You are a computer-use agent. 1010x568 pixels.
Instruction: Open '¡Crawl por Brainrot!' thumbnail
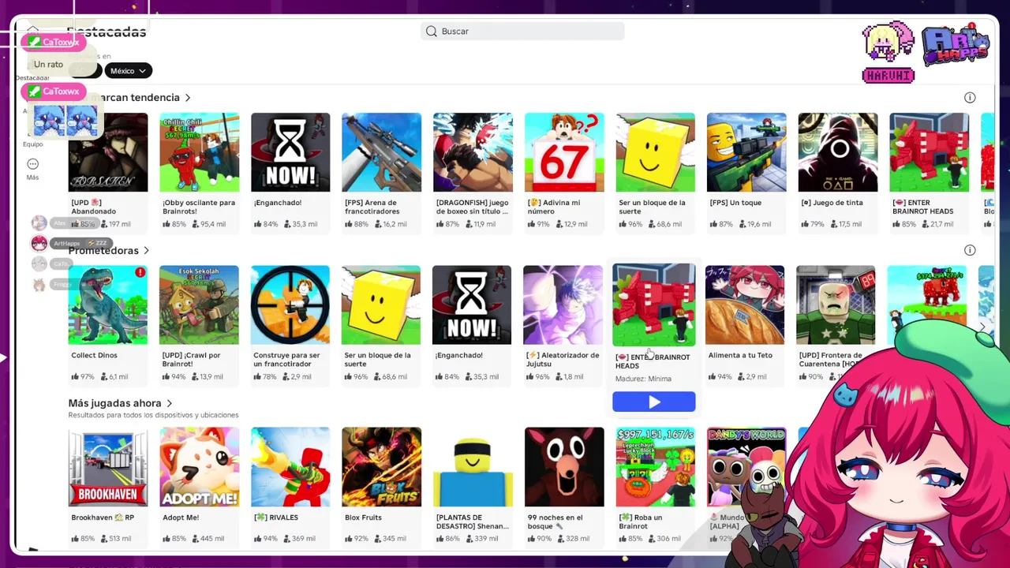click(199, 305)
